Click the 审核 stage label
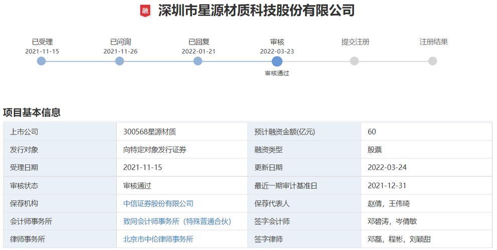Screen dimensions: 497x250 (x=277, y=41)
